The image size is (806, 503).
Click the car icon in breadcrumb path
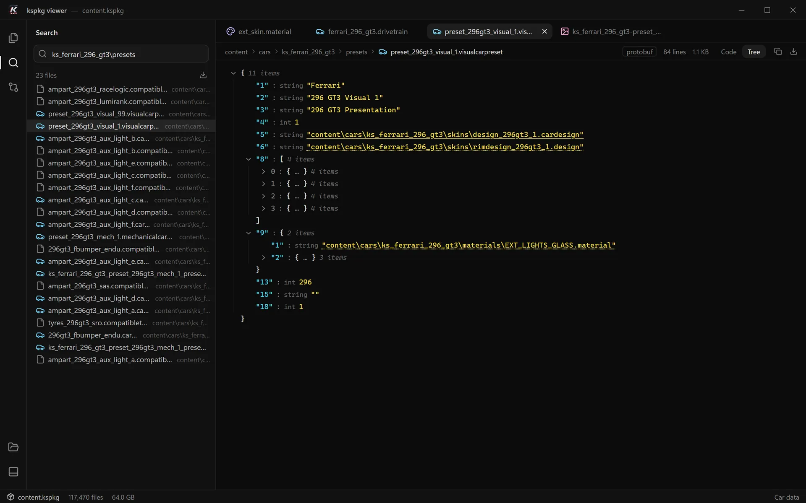[383, 52]
